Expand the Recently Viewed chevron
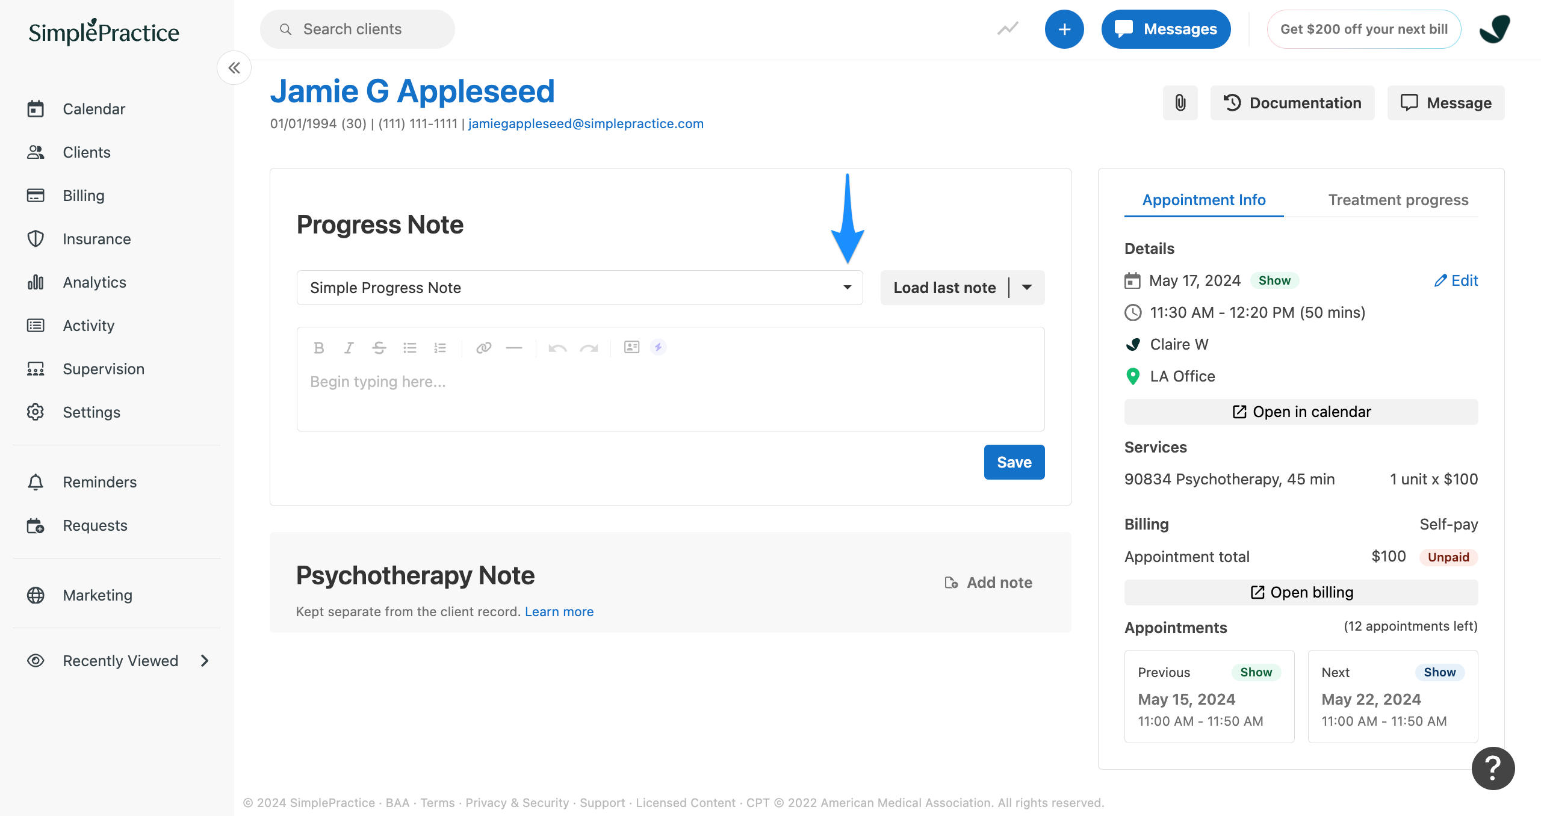 pos(205,661)
